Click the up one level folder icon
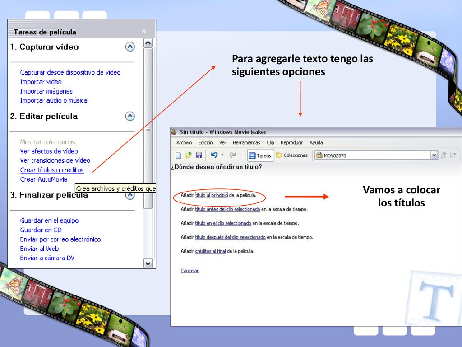This screenshot has width=462, height=347. pos(444,155)
